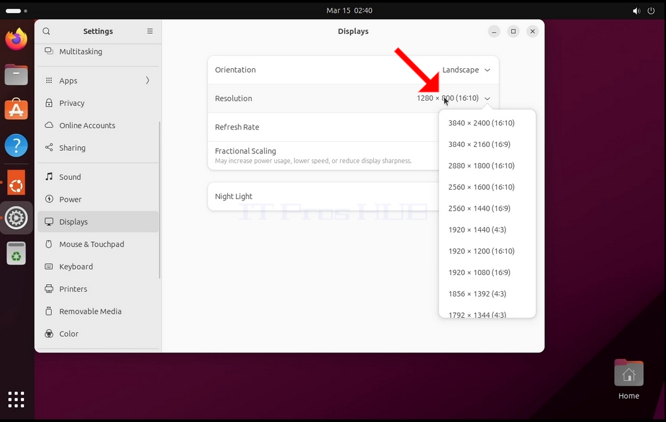Image resolution: width=666 pixels, height=422 pixels.
Task: Click the sidebar scrollbar
Action: click(160, 200)
